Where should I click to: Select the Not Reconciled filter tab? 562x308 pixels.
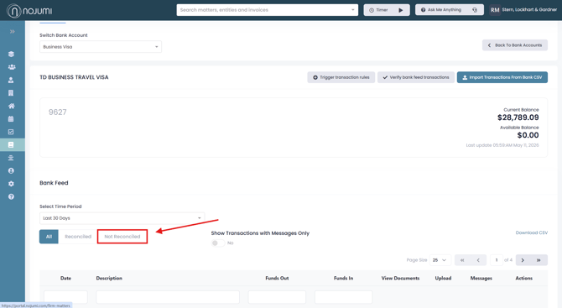122,237
